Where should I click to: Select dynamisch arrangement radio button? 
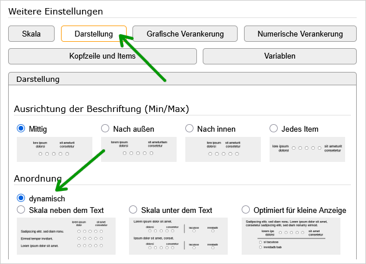point(21,198)
